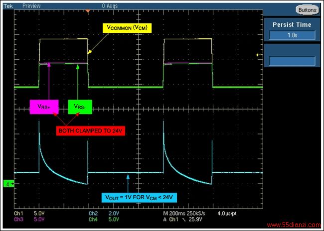Click the A Ch1 25.9V trigger readout
Image resolution: width=324 pixels, height=231 pixels.
coord(182,220)
